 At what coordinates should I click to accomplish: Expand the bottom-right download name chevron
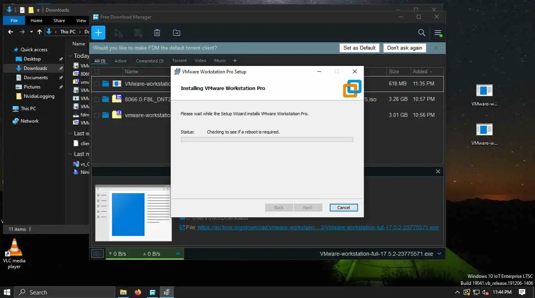point(439,254)
